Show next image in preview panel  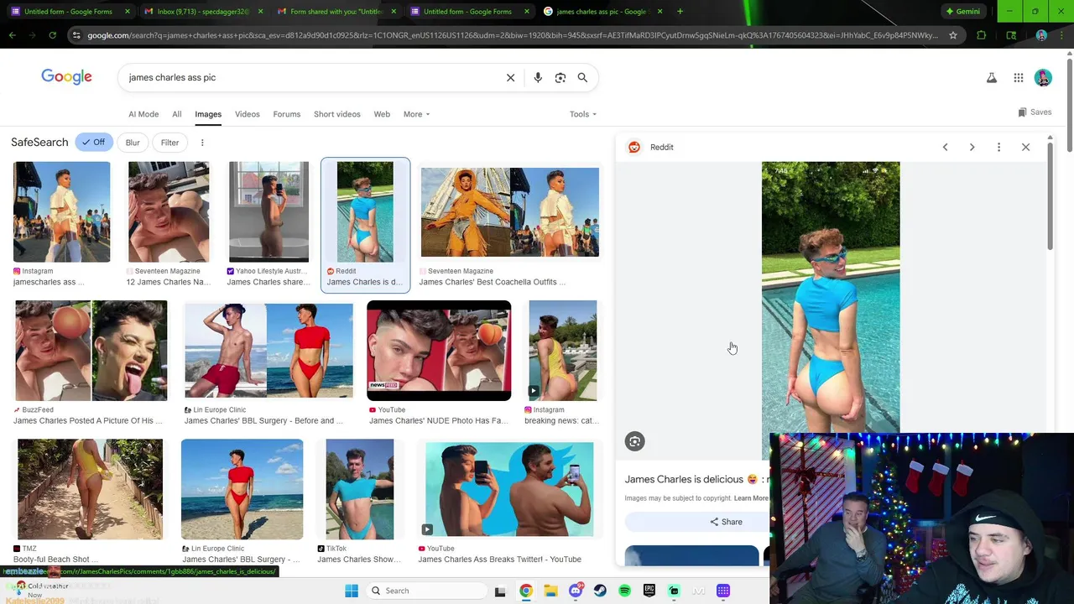point(972,147)
